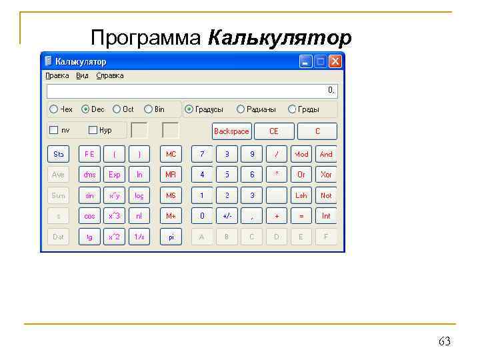
Task: Open the Справка menu
Action: (x=110, y=75)
